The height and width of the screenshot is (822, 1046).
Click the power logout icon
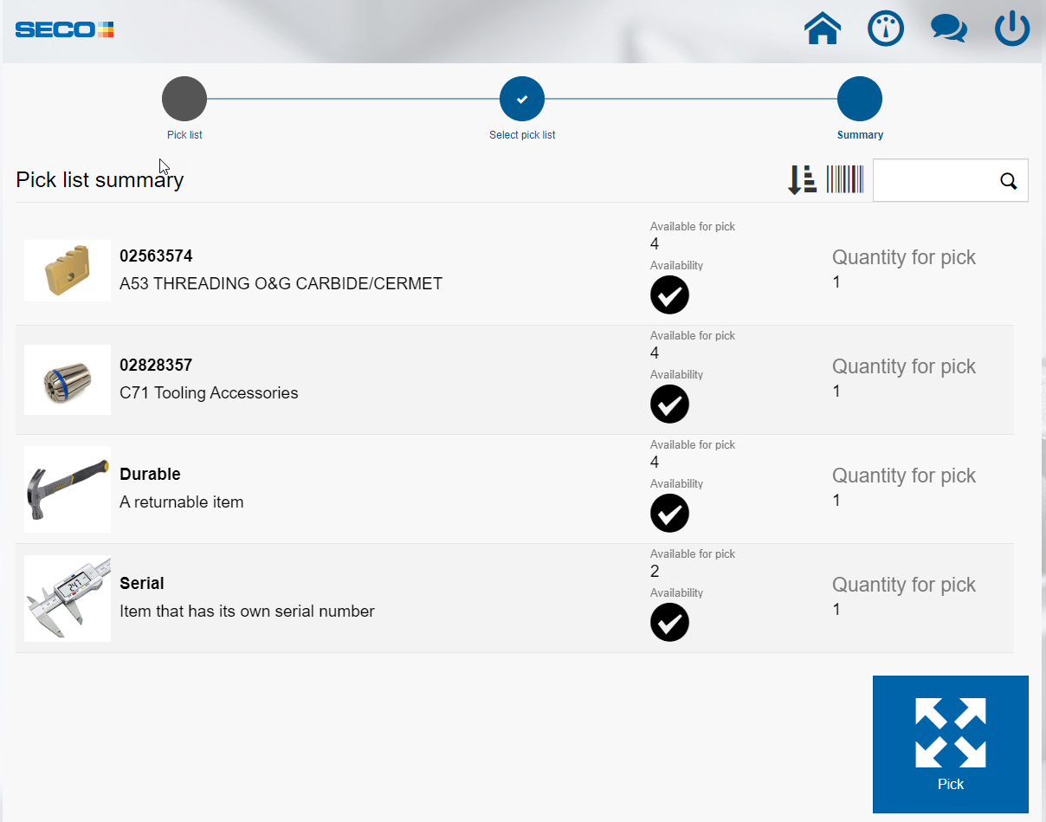pyautogui.click(x=1012, y=29)
